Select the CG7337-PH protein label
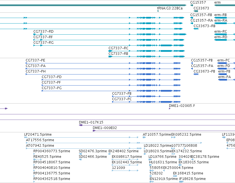 [x=36, y=71]
